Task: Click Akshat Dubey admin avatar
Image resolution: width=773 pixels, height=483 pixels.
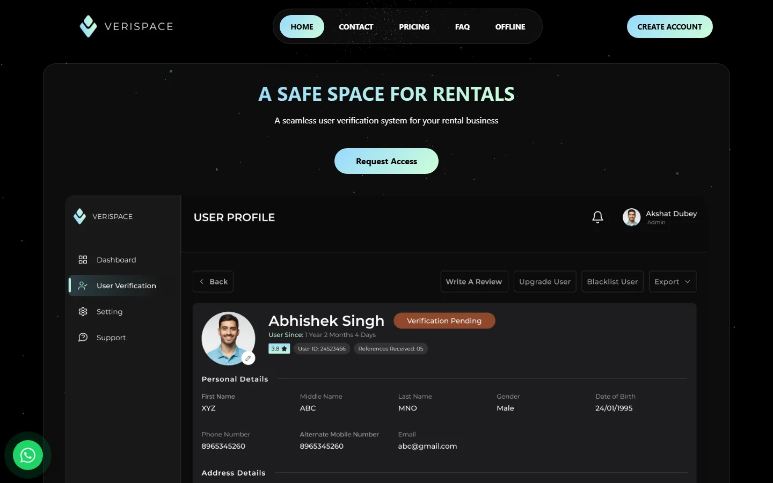Action: 631,217
